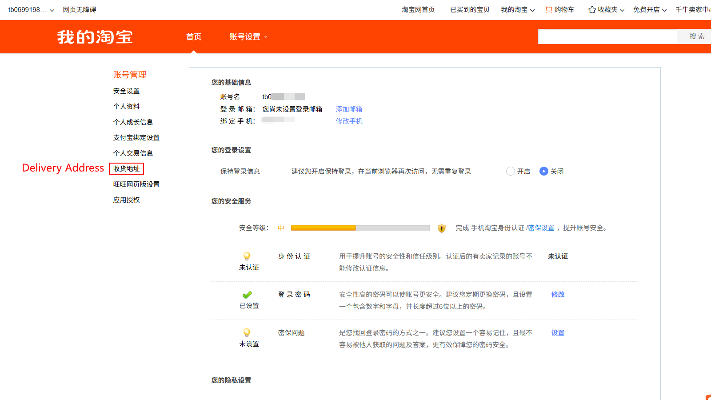Click the green checkmark by 登录密码
Image resolution: width=711 pixels, height=400 pixels.
click(x=247, y=295)
